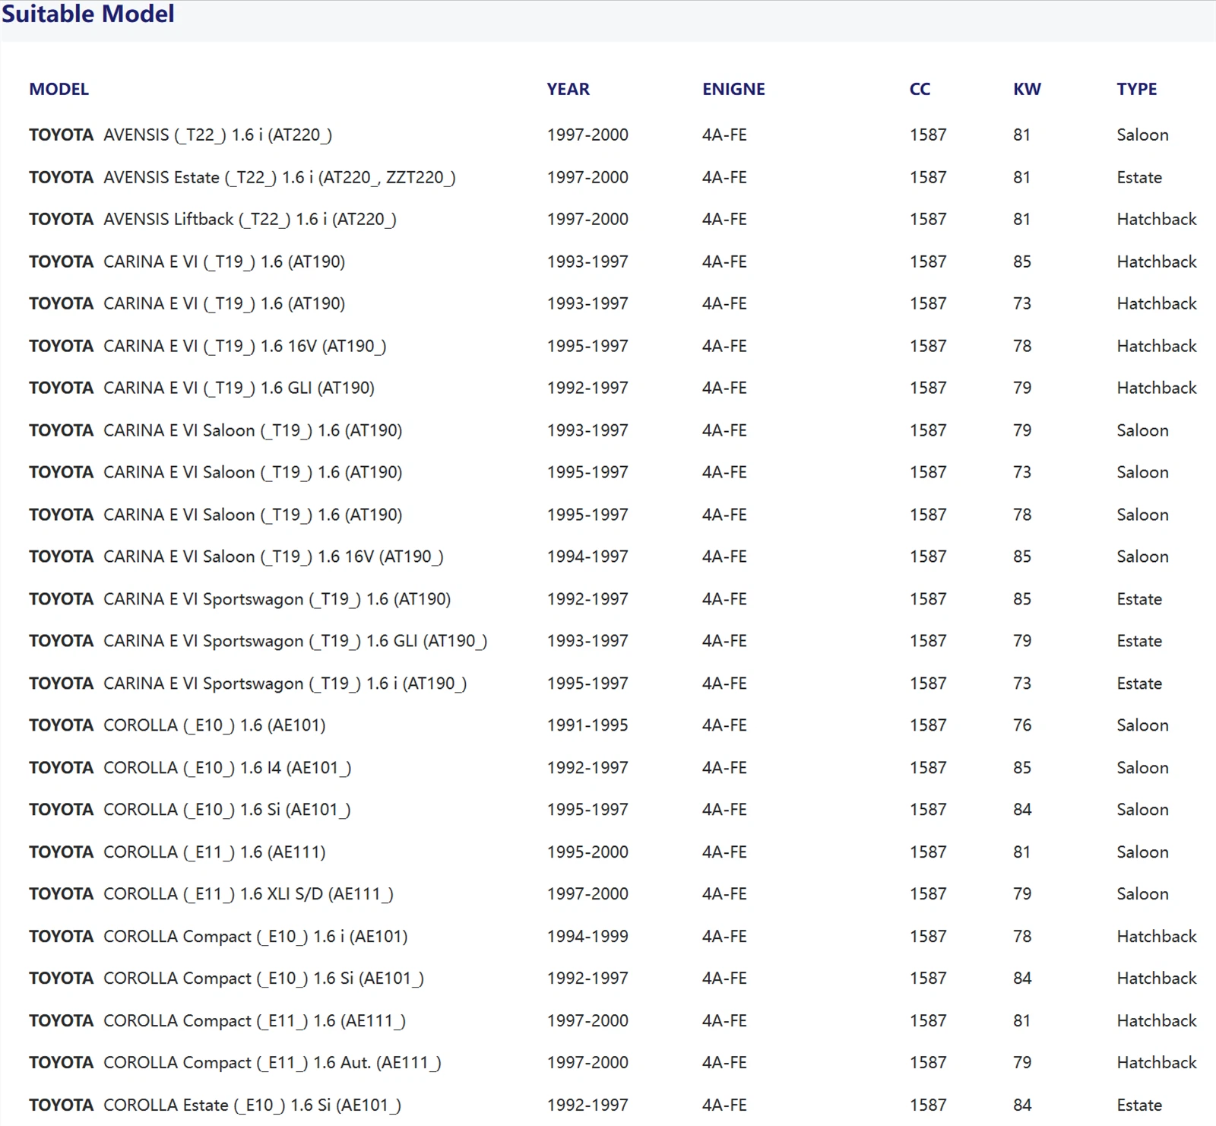
Task: Click the 76 KW value in COROLLA row
Action: (1022, 725)
